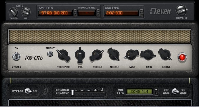Image resolution: width=199 pixels, height=107 pixels.
Task: Step MIC TYPE down with arrow
Action: [156, 93]
